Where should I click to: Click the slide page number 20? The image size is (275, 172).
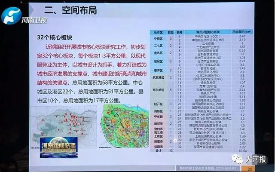250,169
